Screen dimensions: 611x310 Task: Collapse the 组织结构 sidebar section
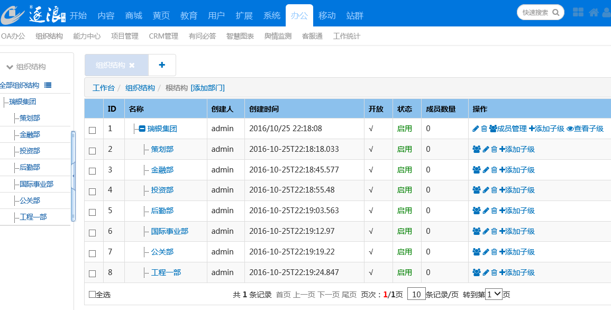click(10, 67)
